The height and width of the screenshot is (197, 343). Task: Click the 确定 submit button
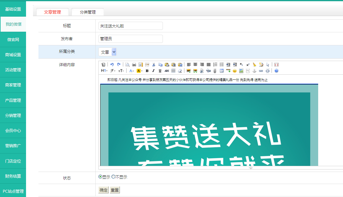point(104,190)
